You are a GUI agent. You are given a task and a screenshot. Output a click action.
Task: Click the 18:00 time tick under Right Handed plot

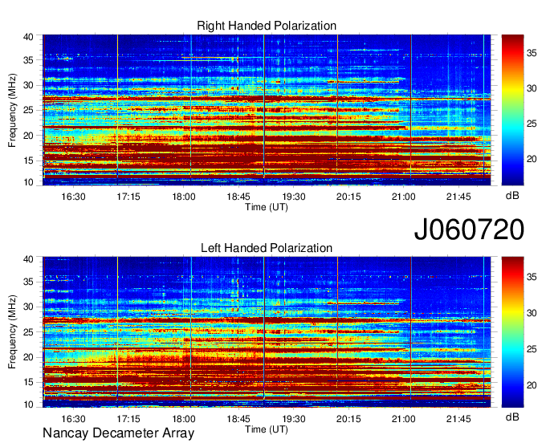click(x=184, y=197)
